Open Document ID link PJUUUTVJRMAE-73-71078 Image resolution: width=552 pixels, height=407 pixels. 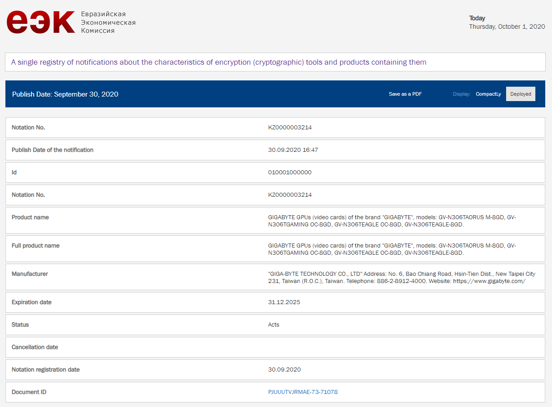pyautogui.click(x=303, y=392)
